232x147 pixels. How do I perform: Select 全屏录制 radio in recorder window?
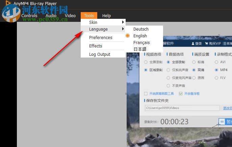point(146,62)
